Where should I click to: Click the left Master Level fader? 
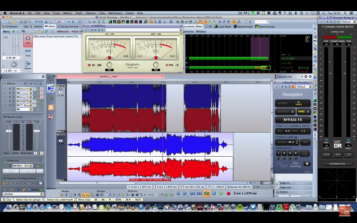coord(9,131)
